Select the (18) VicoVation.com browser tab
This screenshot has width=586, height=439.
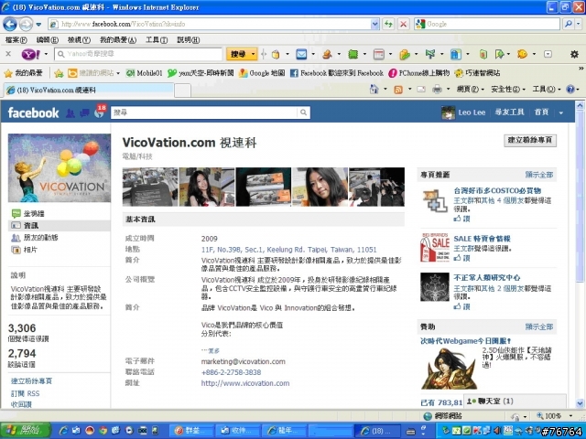point(89,90)
